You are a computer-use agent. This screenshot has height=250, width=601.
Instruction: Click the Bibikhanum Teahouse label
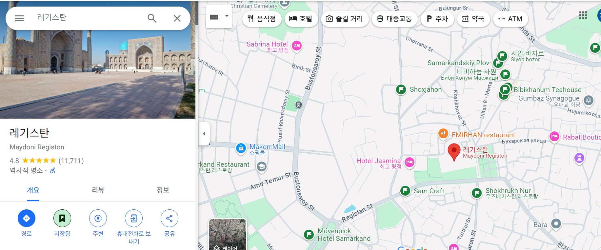pos(548,90)
